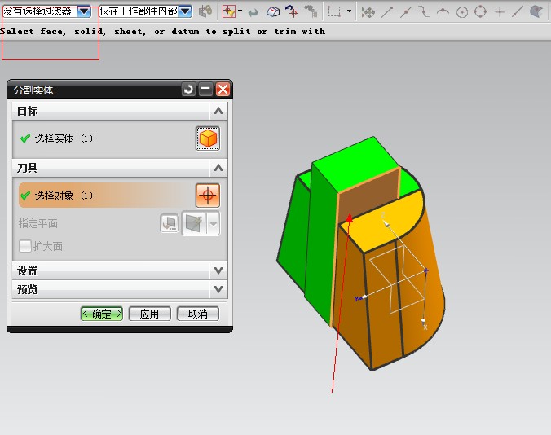Close the 分割实体 dialog with the red X
The image size is (551, 435).
click(223, 89)
